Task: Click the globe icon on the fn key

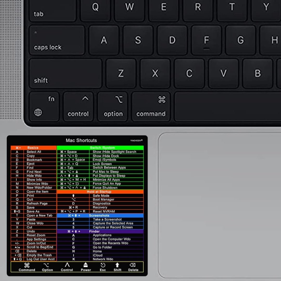Action: 38,112
